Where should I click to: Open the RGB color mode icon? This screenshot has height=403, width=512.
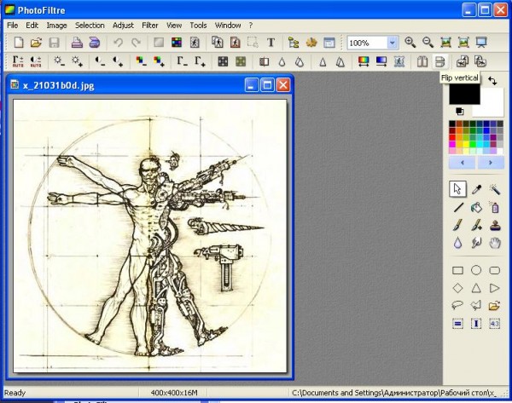(177, 43)
